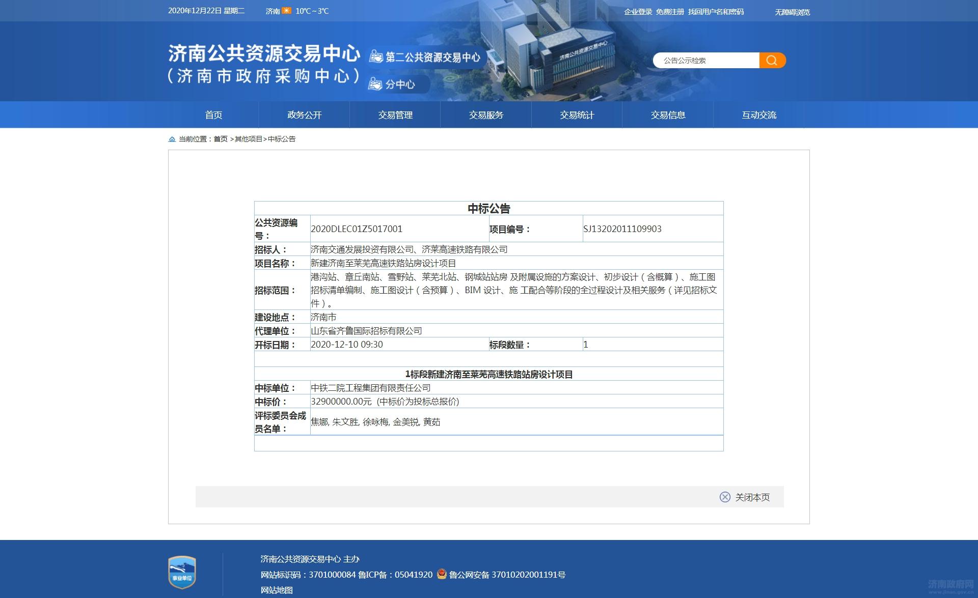Image resolution: width=978 pixels, height=598 pixels.
Task: Click the 第二公共资源交易中心 icon button
Action: click(425, 57)
